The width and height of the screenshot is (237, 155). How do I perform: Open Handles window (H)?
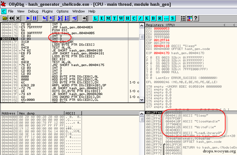coord(128,18)
